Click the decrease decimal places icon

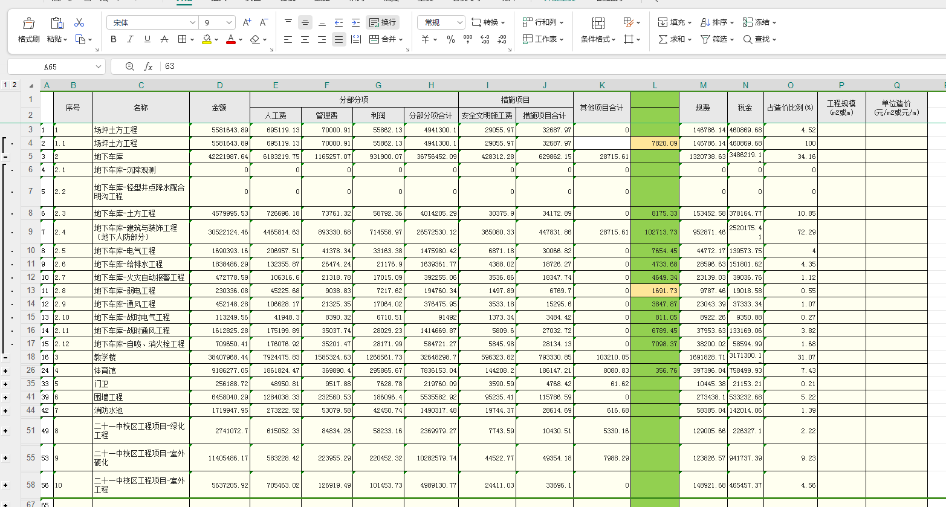(502, 39)
